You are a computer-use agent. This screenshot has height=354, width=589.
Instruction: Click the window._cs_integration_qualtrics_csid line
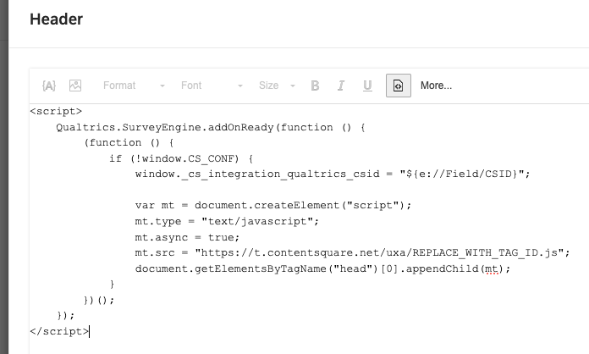pyautogui.click(x=333, y=174)
